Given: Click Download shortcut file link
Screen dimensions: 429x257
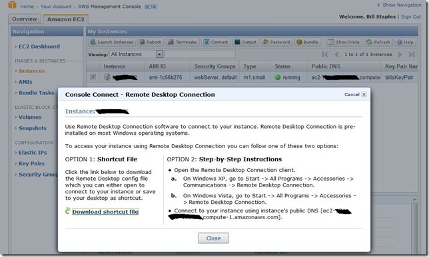Looking at the screenshot, I should pos(105,212).
